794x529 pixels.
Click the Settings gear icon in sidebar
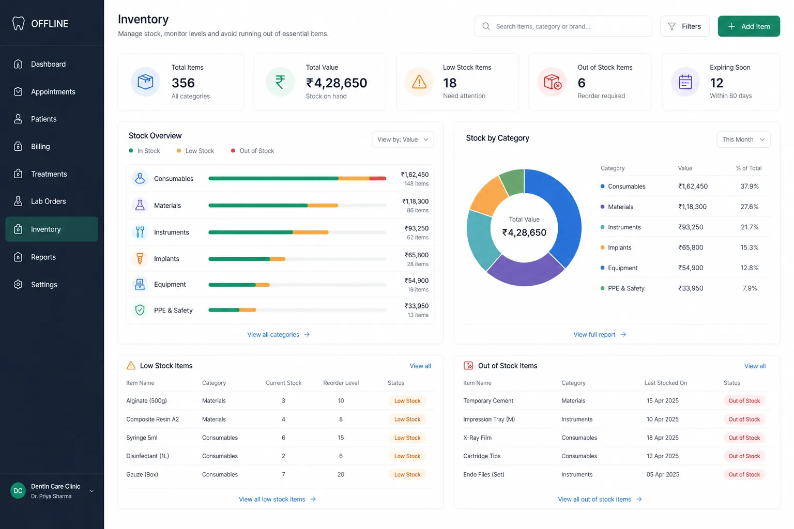tap(18, 284)
